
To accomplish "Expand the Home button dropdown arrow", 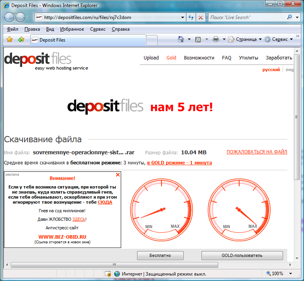I will click(189, 39).
